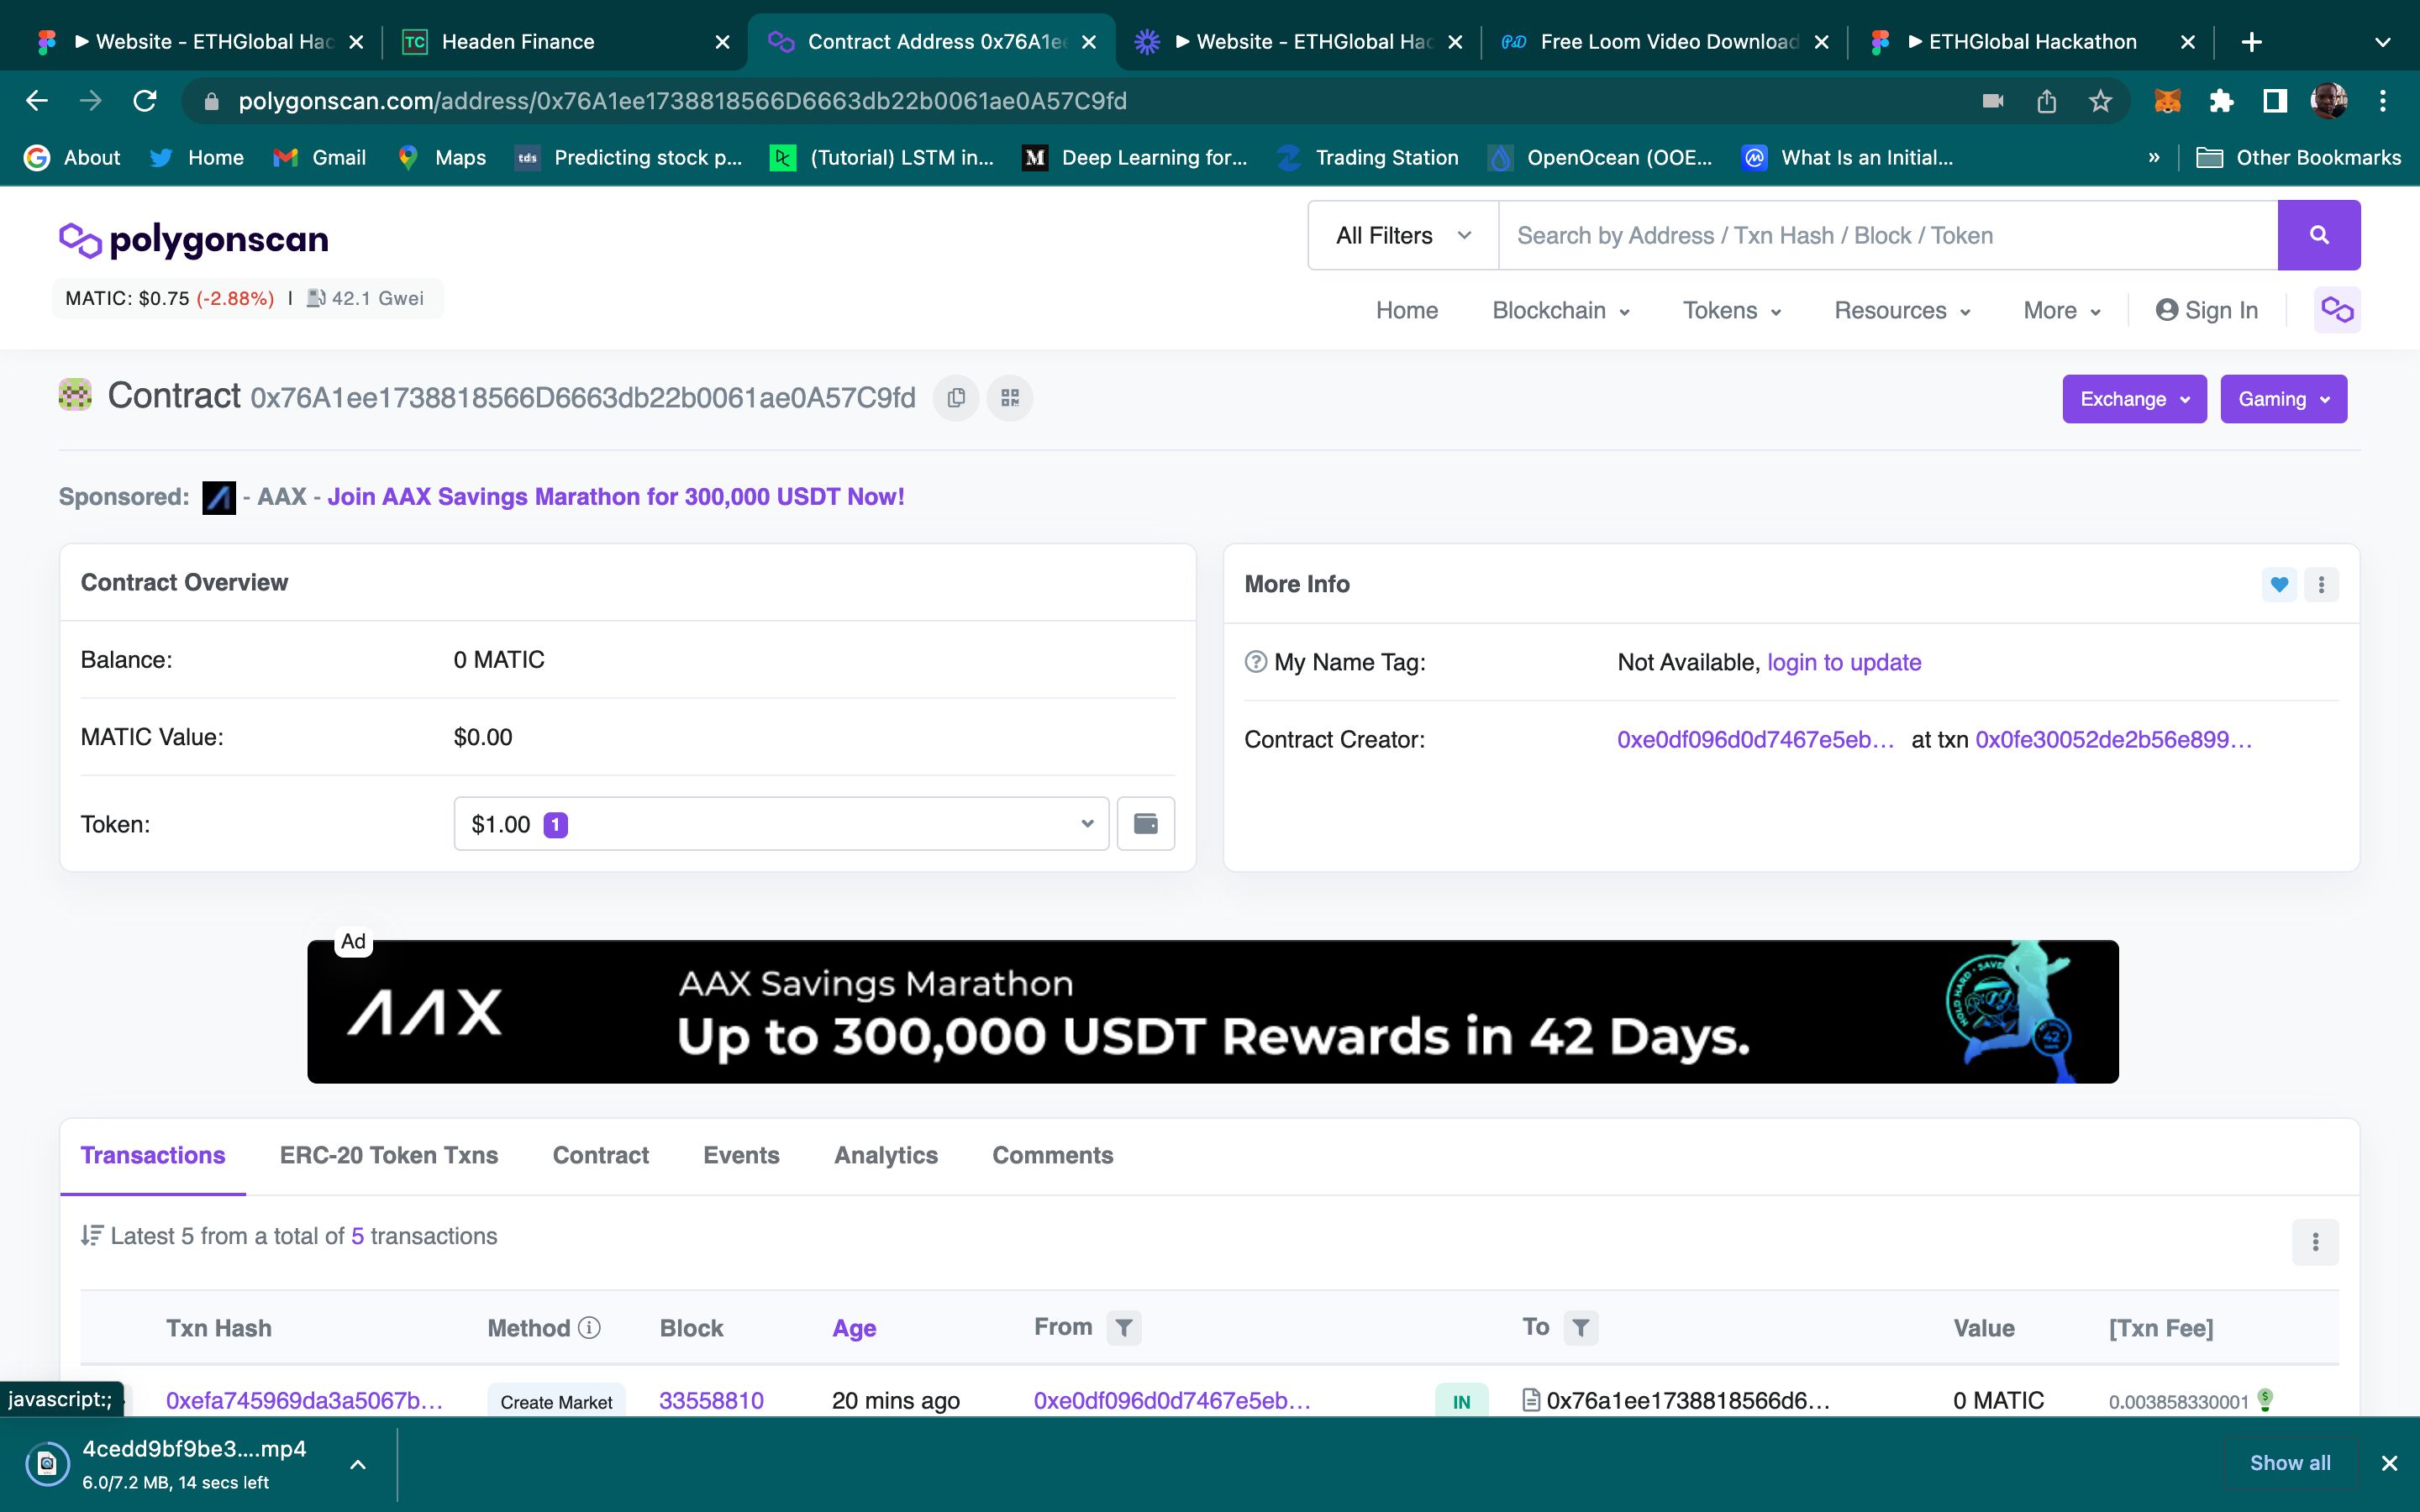Switch to the ERC-20 Token Txns tab
The height and width of the screenshot is (1512, 2420).
tap(389, 1155)
